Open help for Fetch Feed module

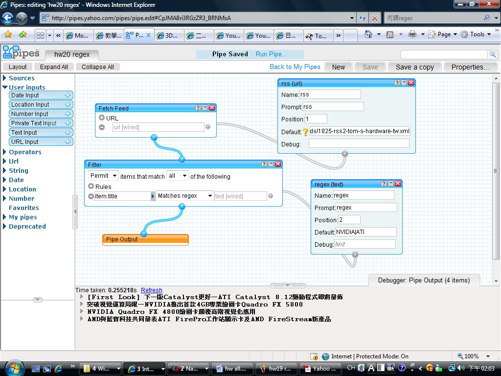click(198, 108)
